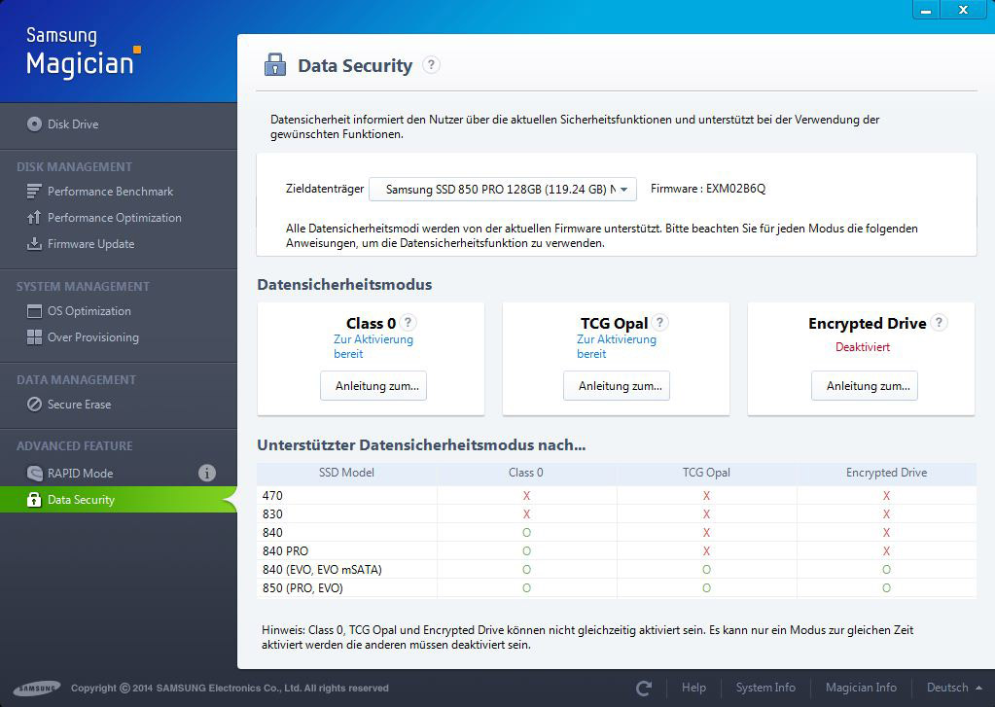The width and height of the screenshot is (995, 707).
Task: Click the refresh icon in bottom bar
Action: pos(644,688)
